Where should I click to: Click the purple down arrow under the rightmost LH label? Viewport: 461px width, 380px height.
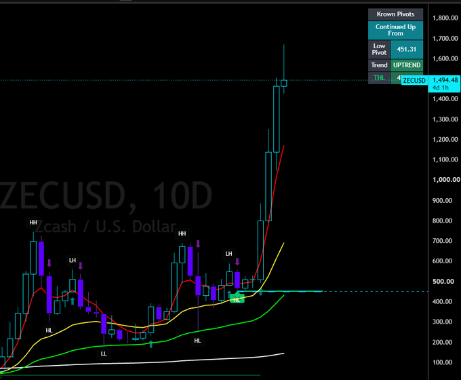(237, 262)
